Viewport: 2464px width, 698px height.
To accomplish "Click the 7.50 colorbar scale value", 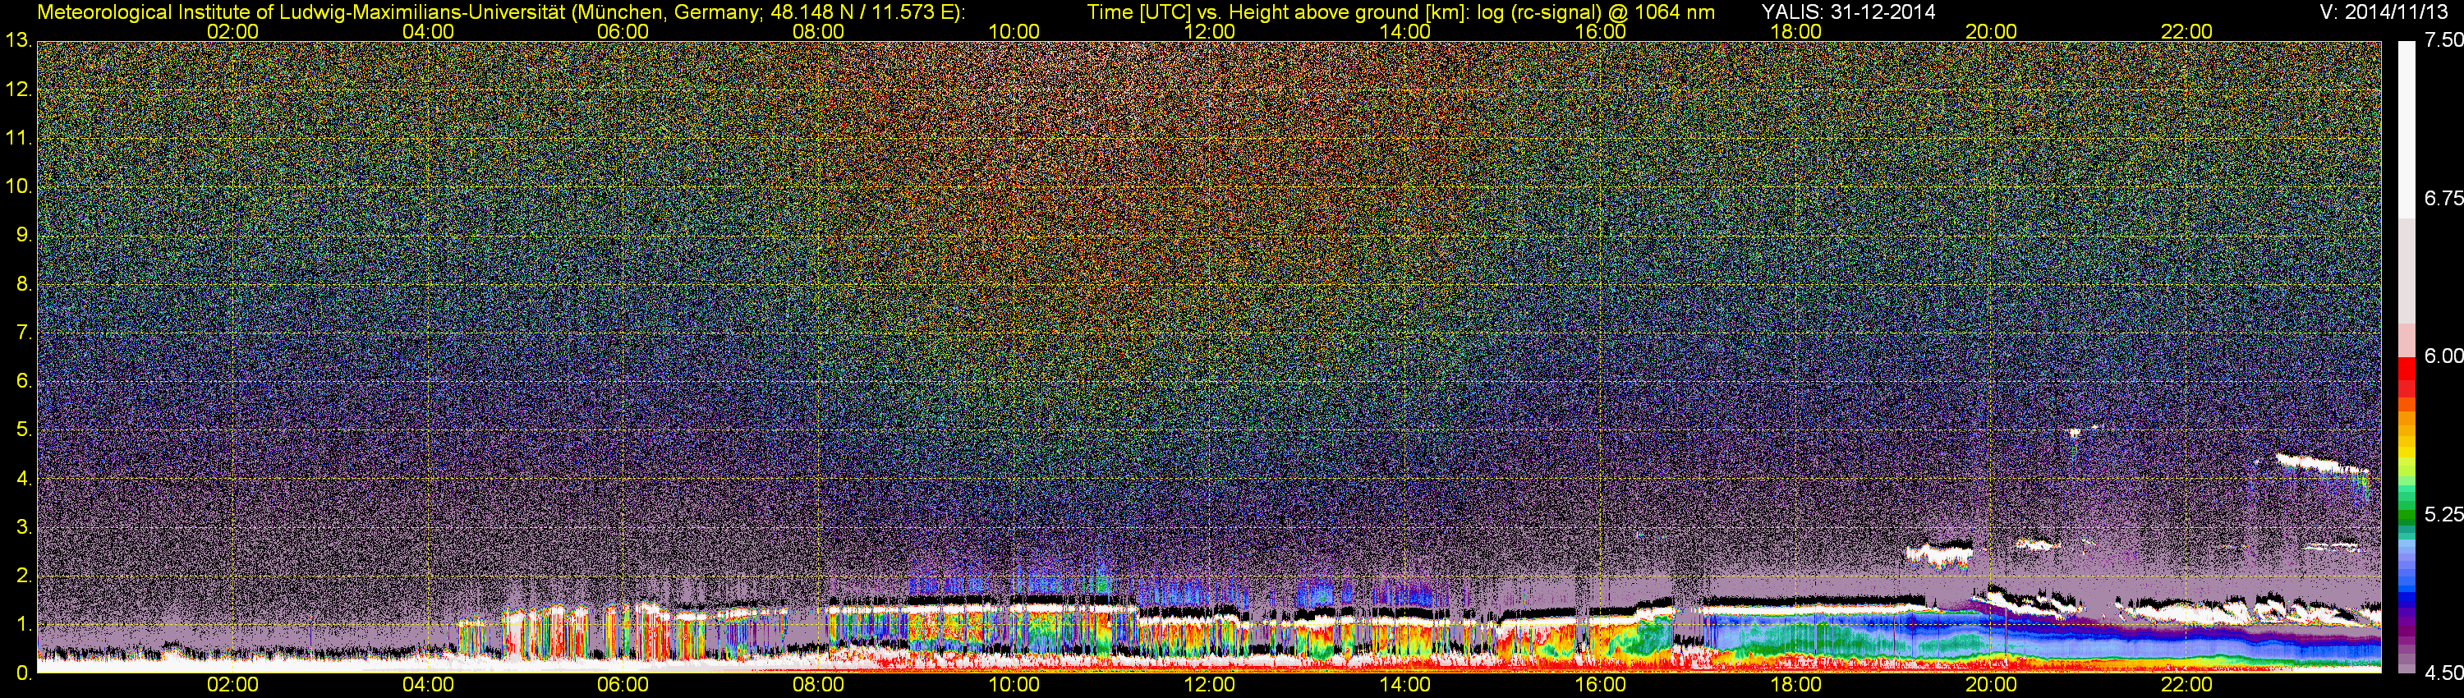I will click(2443, 40).
